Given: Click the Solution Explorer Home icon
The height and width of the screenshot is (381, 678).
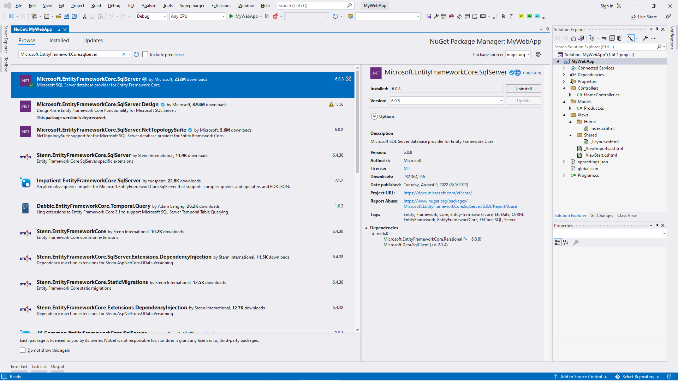Looking at the screenshot, I should [x=573, y=38].
